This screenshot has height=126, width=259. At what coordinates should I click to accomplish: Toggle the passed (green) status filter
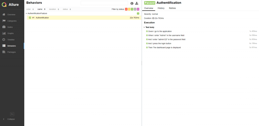(x=132, y=9)
